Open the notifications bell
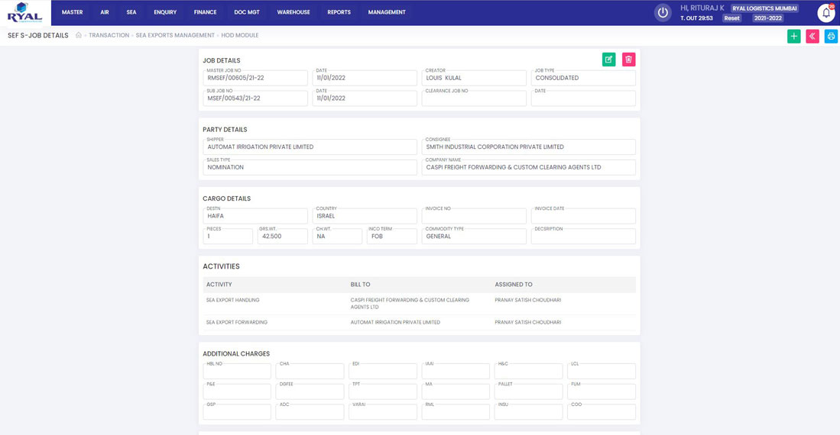840x435 pixels. [x=826, y=13]
